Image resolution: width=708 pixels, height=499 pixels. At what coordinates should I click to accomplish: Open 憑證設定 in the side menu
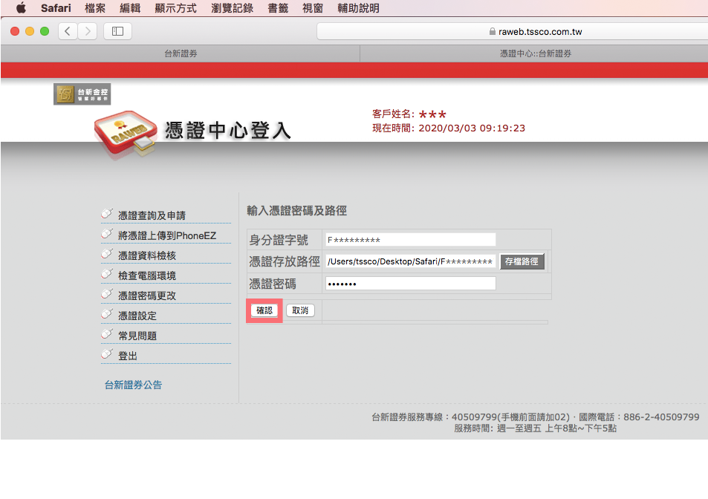point(137,316)
